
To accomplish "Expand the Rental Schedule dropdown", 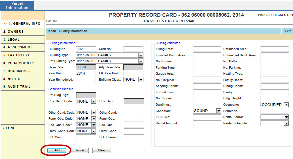I will 286,123.
